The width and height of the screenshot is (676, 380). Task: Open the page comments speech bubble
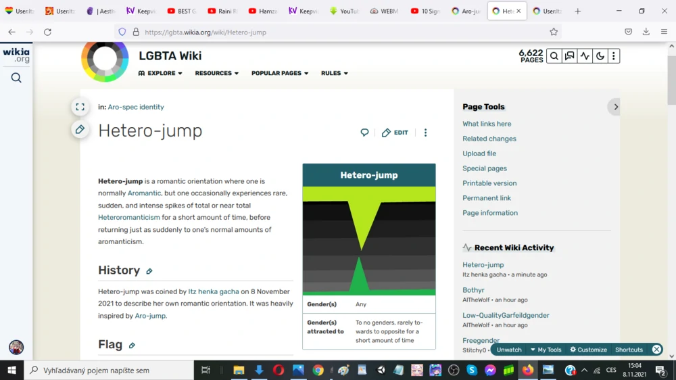(365, 133)
